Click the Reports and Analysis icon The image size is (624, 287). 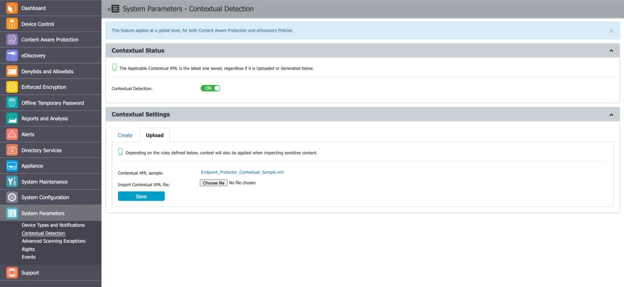12,118
